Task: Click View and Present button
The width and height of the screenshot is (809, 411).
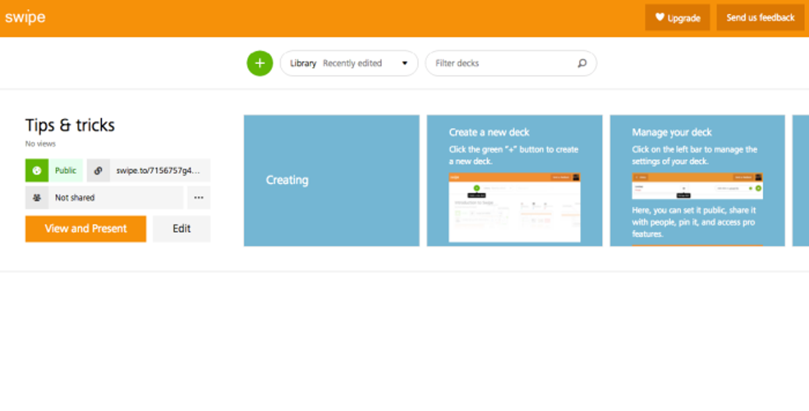Action: coord(86,229)
